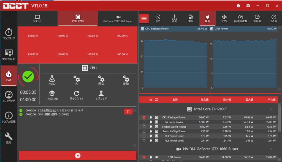The image size is (282, 162).
Task: Select the 変動 load type option
Action: 126,80
